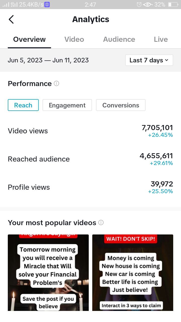The height and width of the screenshot is (322, 181).
Task: Tap the battery icon in status bar
Action: pos(173,5)
